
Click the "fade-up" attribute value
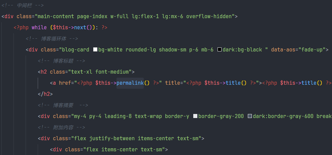(x=312, y=50)
